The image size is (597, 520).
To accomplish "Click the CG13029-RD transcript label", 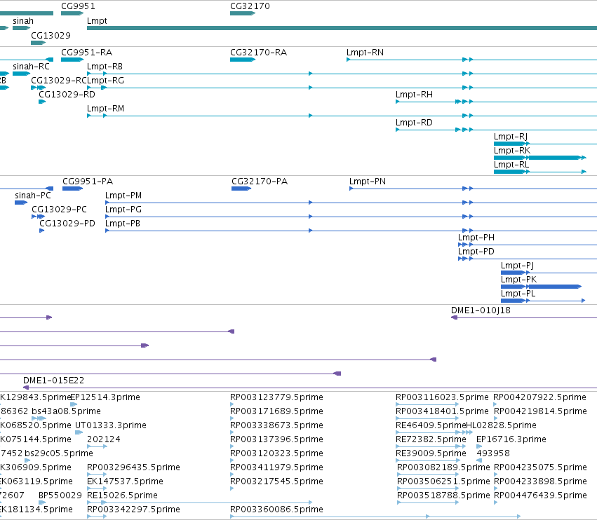I will [67, 95].
